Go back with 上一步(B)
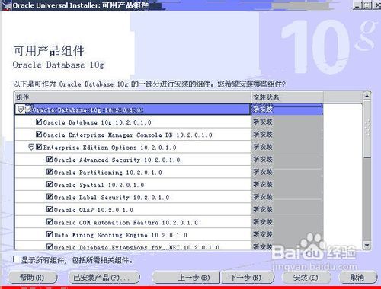Image resolution: width=381 pixels, height=289 pixels. click(186, 278)
